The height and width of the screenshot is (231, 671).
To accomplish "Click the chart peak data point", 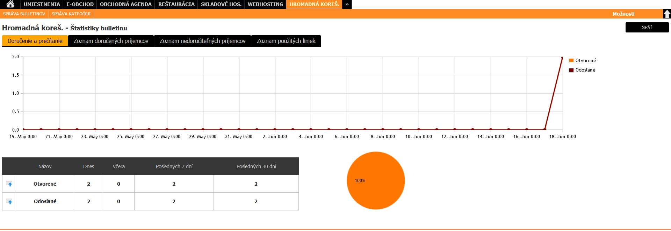I will 562,58.
